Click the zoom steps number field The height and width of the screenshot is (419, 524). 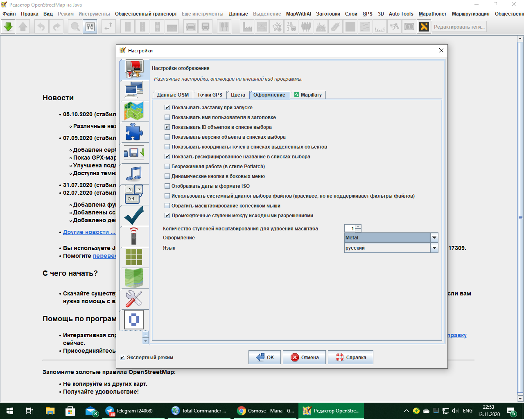point(350,228)
